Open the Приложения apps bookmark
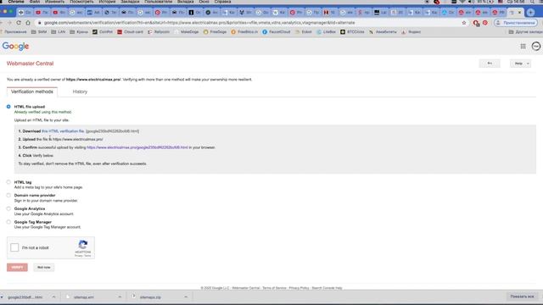The width and height of the screenshot is (543, 305). coord(14,32)
